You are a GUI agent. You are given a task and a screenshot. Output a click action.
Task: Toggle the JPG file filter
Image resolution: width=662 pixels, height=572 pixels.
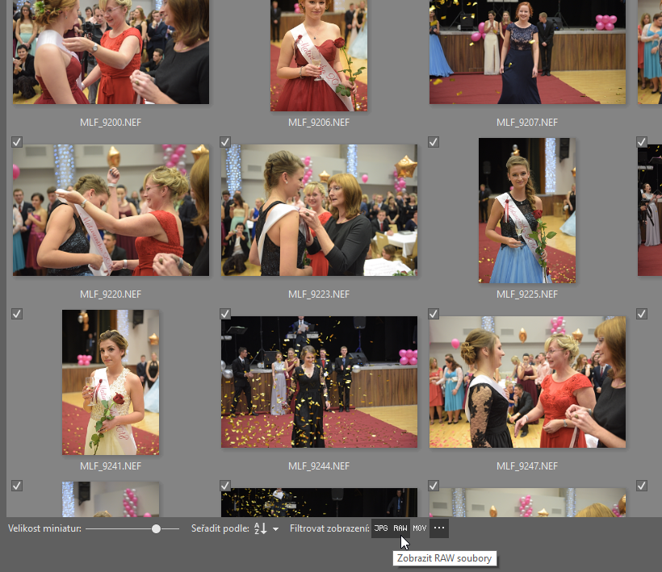coord(381,528)
